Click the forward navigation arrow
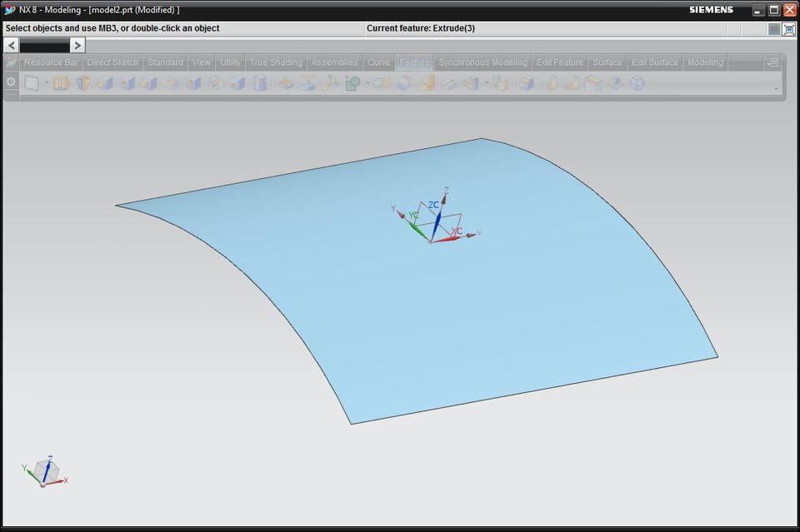The image size is (800, 532). tap(77, 45)
